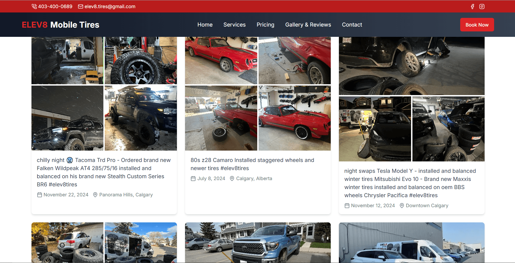
Task: Click the November 22, 2024 date
Action: (66, 195)
